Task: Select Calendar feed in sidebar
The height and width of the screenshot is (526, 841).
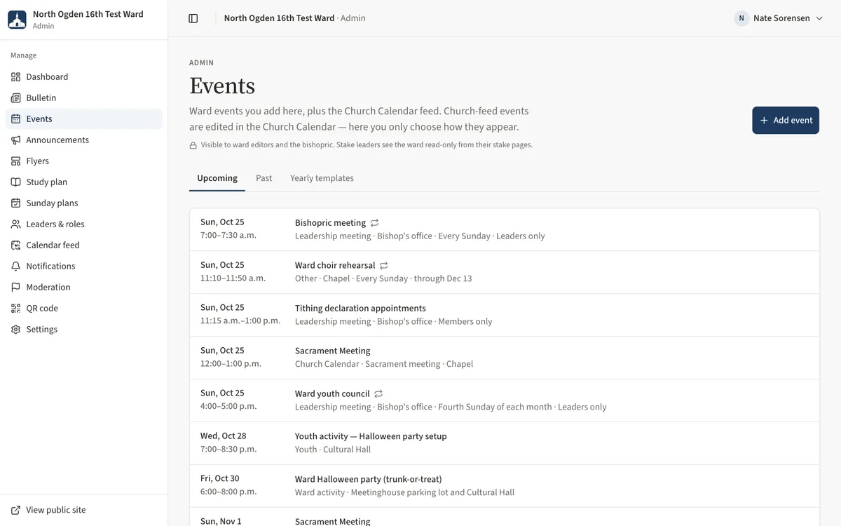Action: (84, 245)
